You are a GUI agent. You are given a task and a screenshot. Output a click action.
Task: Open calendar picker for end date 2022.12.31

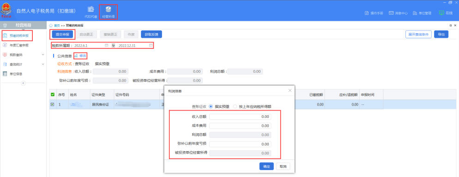[151, 46]
